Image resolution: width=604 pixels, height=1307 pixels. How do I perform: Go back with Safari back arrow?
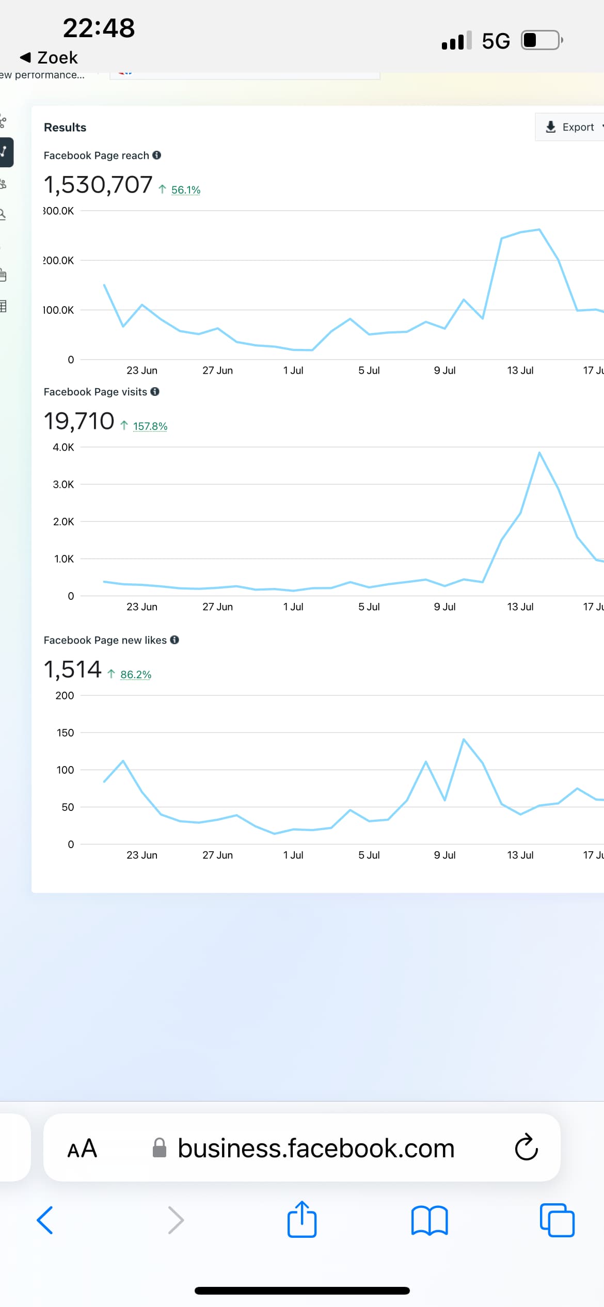pyautogui.click(x=45, y=1220)
